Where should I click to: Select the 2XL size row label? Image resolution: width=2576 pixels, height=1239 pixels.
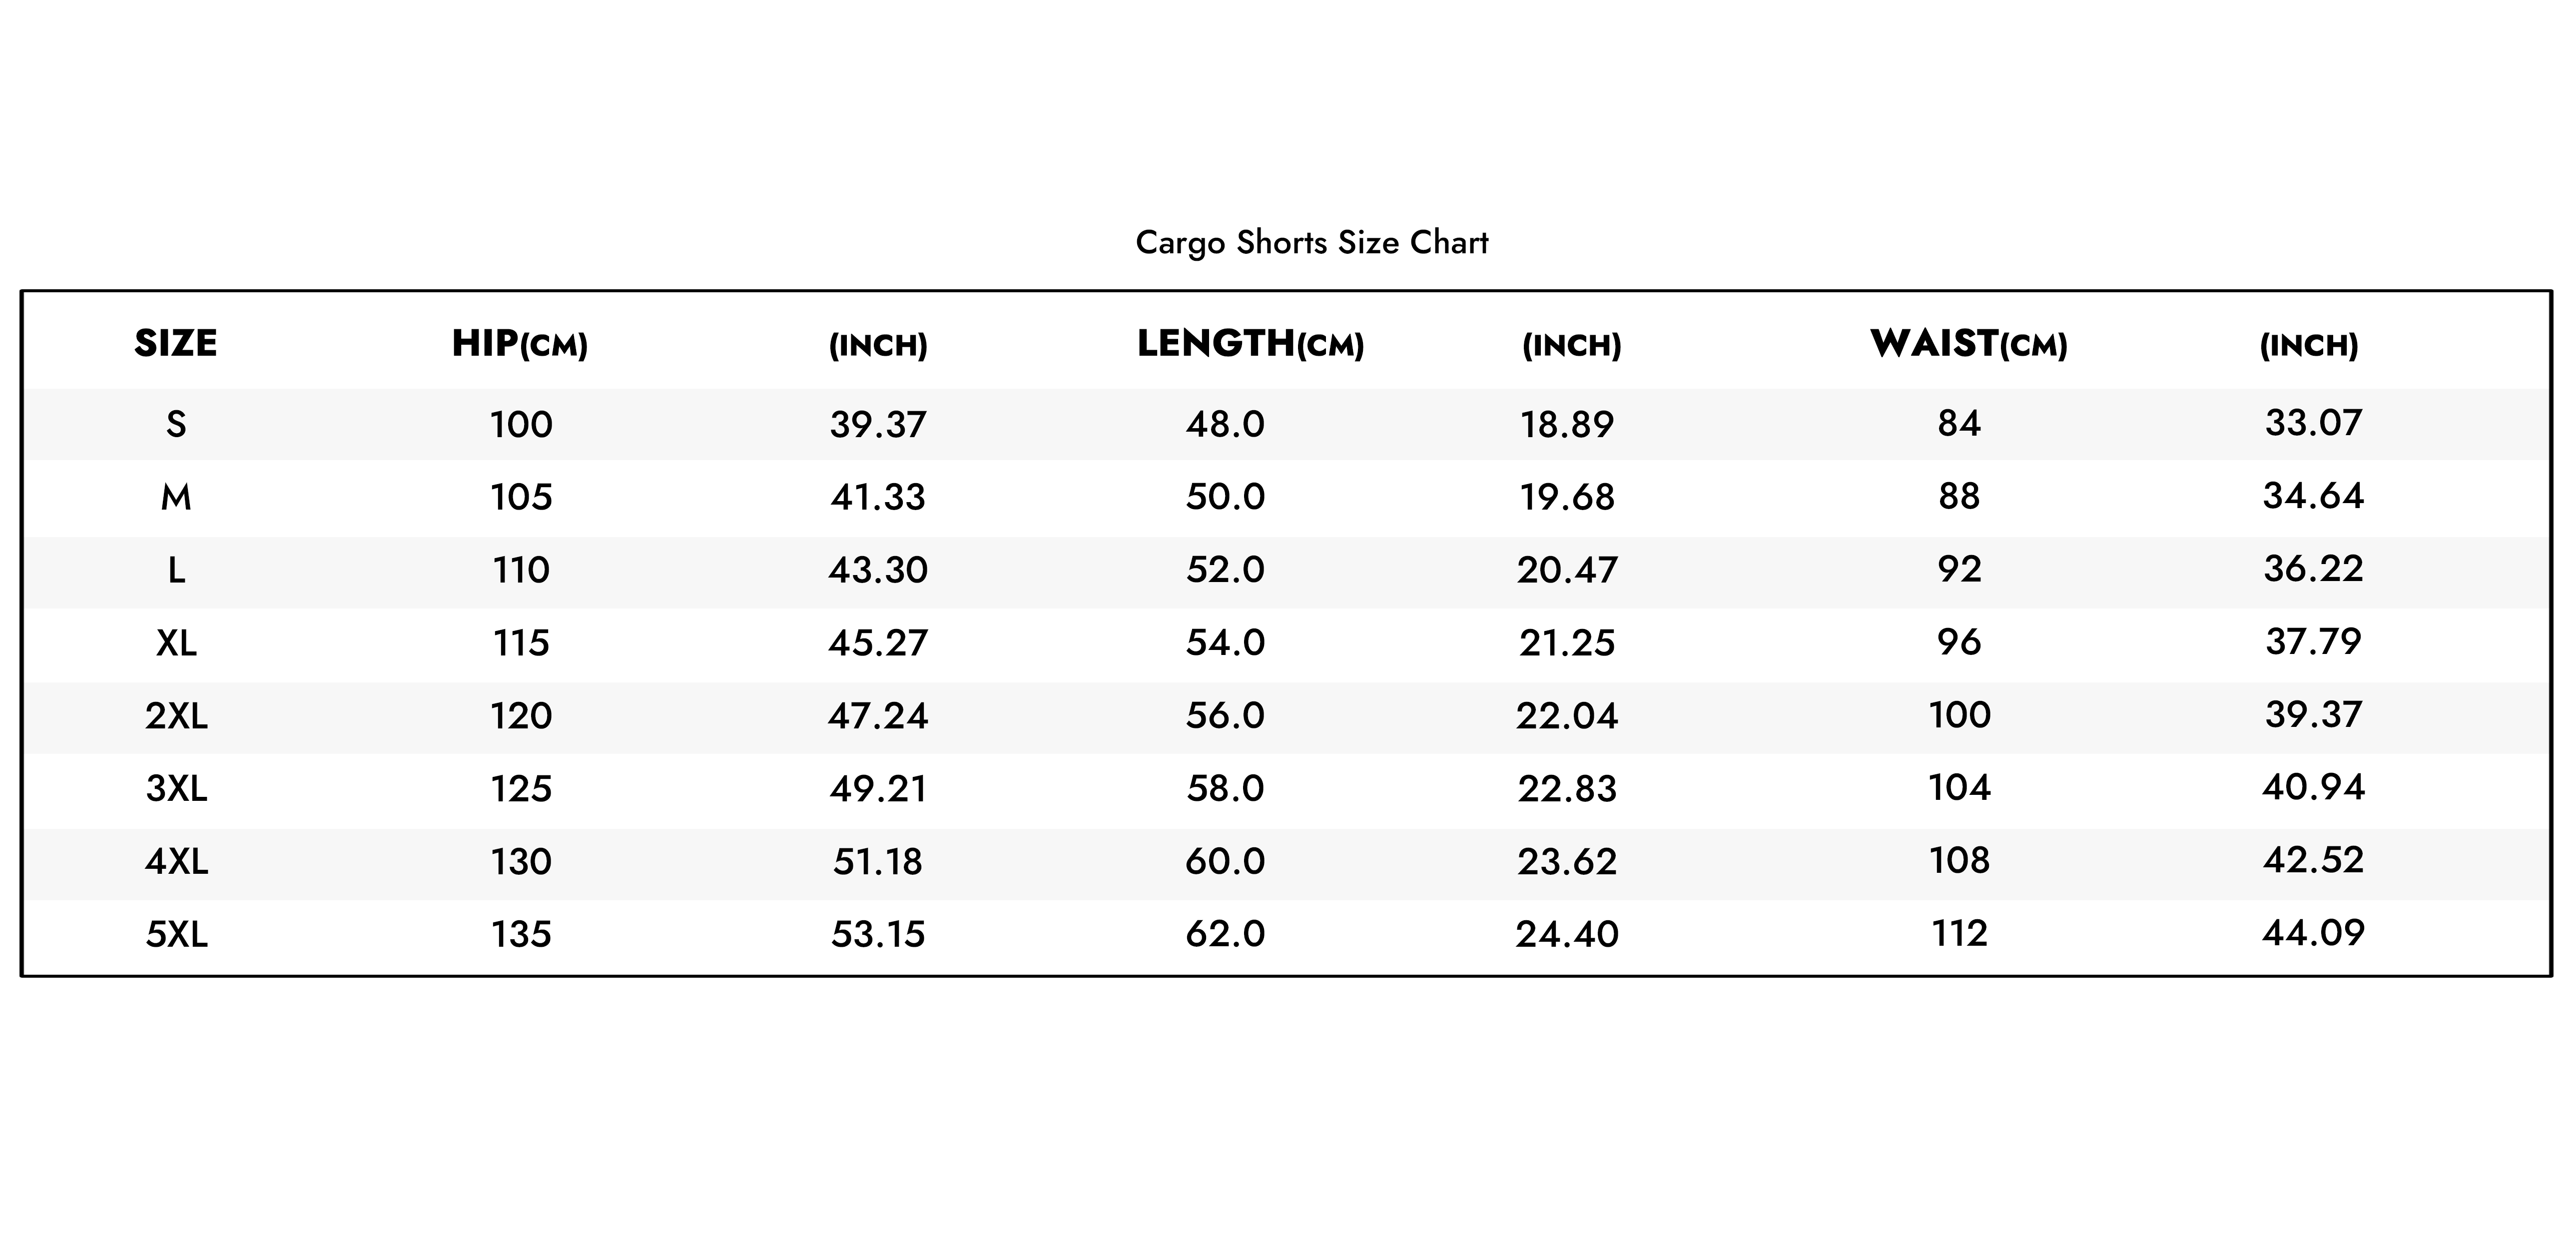pos(176,716)
